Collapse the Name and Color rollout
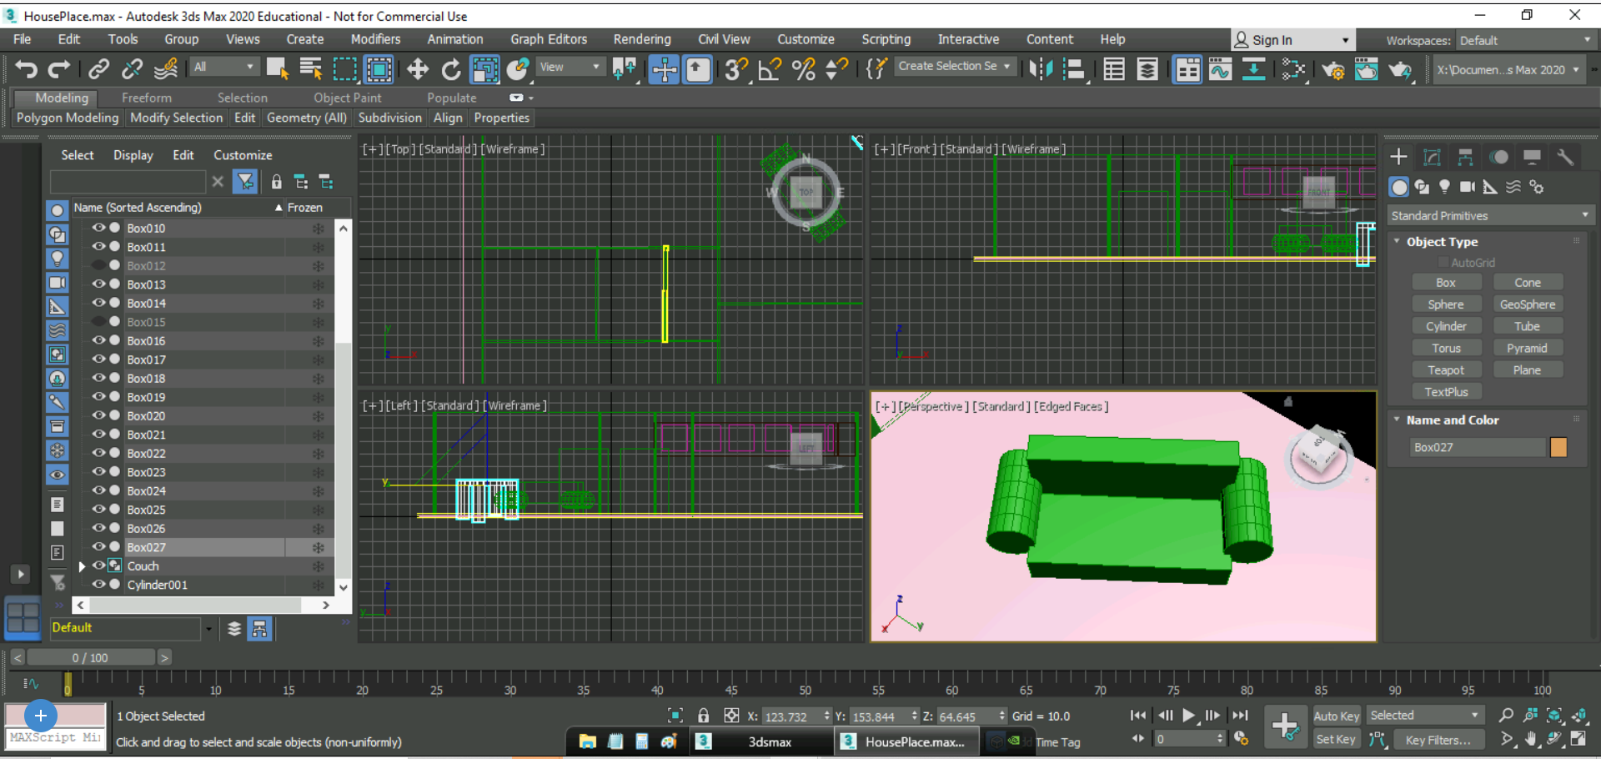Screen dimensions: 1601x759 tap(1398, 420)
